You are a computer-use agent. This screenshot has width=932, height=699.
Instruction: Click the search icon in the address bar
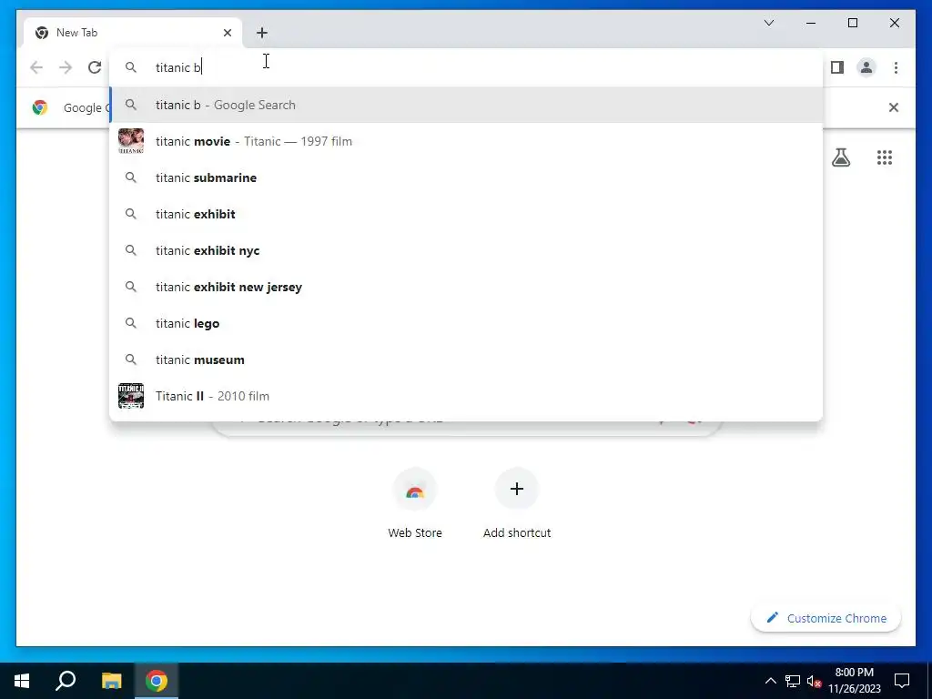[131, 67]
